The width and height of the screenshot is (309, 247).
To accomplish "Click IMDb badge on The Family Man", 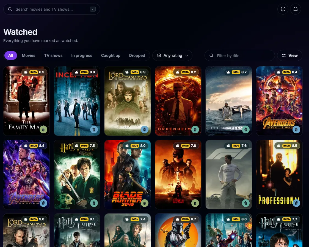I will click(x=34, y=72).
